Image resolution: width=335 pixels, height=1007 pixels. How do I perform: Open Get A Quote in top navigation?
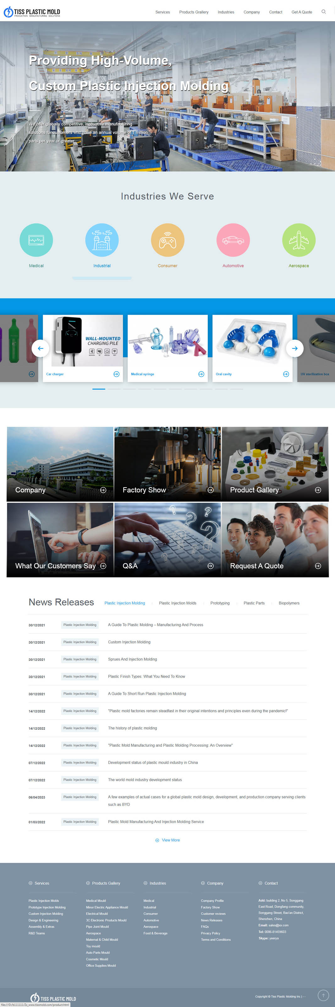[301, 12]
